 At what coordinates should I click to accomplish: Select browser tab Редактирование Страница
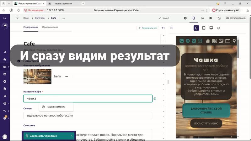pyautogui.click(x=29, y=3)
